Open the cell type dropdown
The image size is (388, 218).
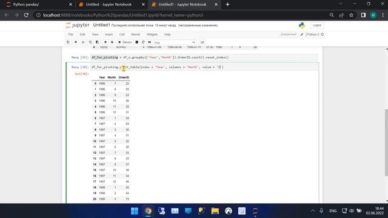(175, 42)
